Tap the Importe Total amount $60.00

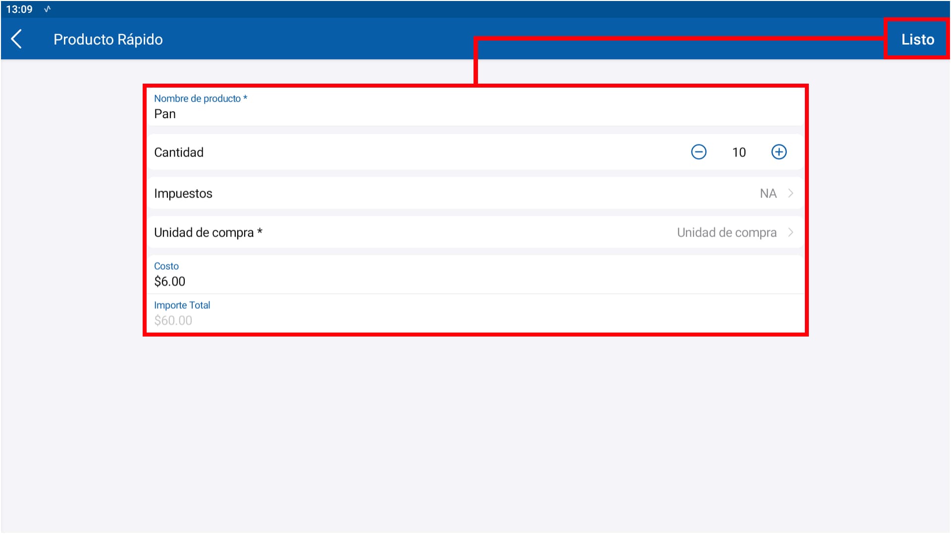point(173,321)
